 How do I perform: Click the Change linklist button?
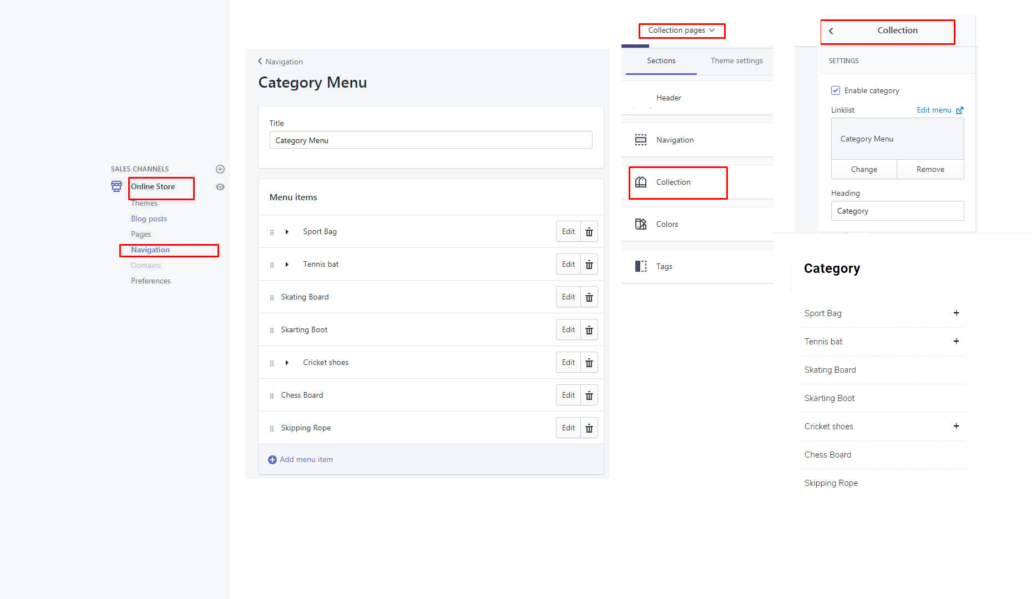pos(864,169)
